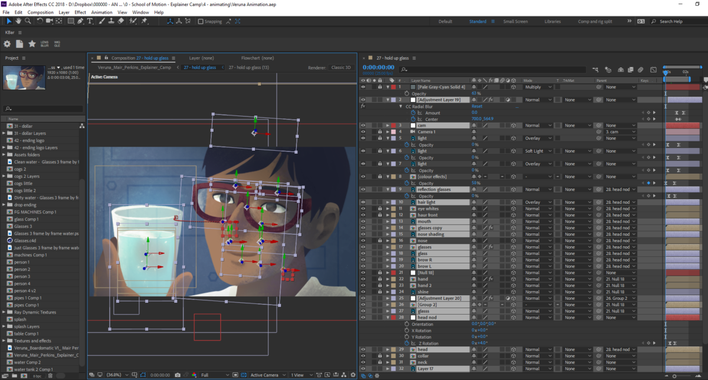
Task: Select the Horizontal Type tool
Action: (x=90, y=21)
